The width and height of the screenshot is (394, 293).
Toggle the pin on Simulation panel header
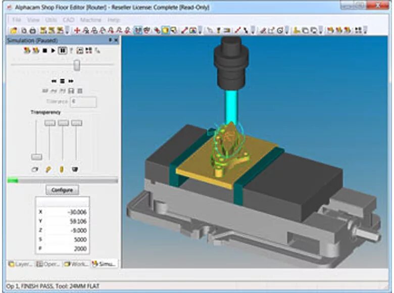coord(110,40)
